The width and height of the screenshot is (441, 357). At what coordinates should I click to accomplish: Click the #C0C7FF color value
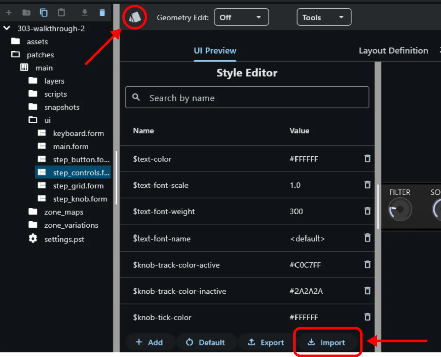[x=305, y=265]
